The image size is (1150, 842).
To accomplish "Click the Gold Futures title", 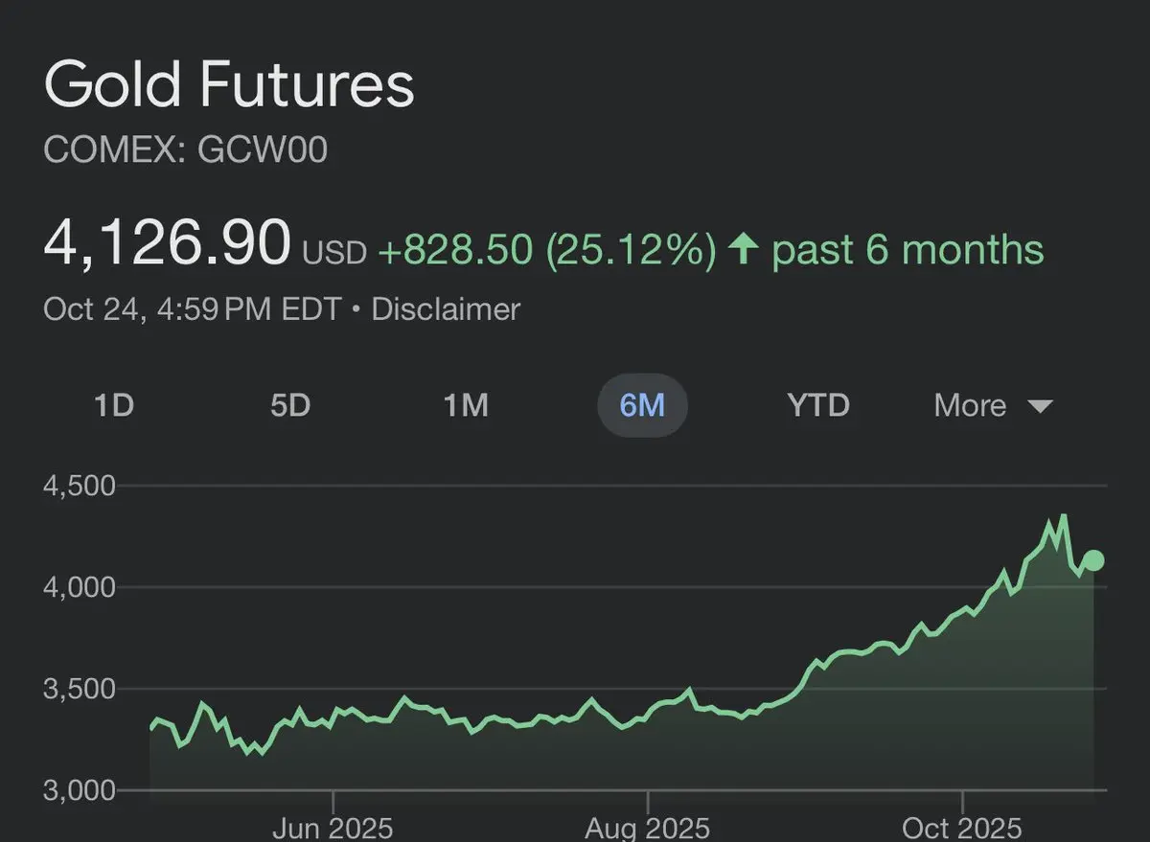I will coord(229,84).
